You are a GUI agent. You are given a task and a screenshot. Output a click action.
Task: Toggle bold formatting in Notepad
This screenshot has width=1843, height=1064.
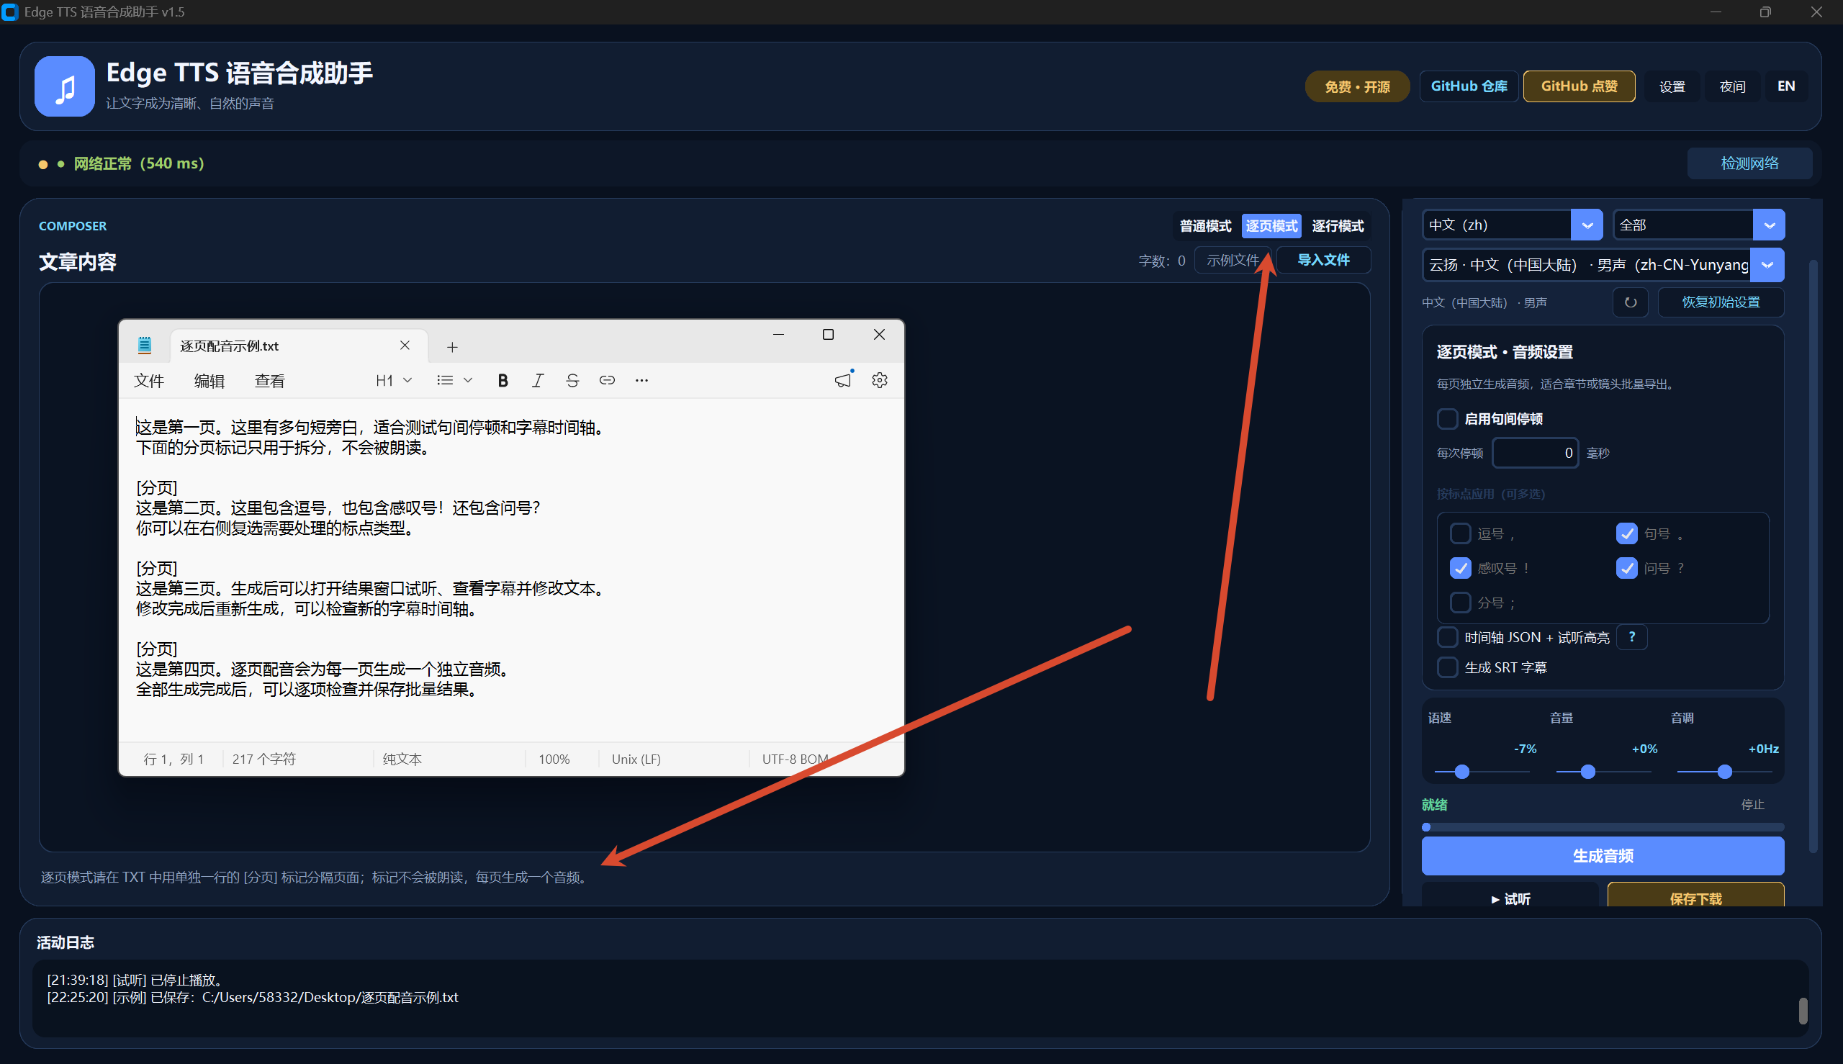(x=503, y=380)
